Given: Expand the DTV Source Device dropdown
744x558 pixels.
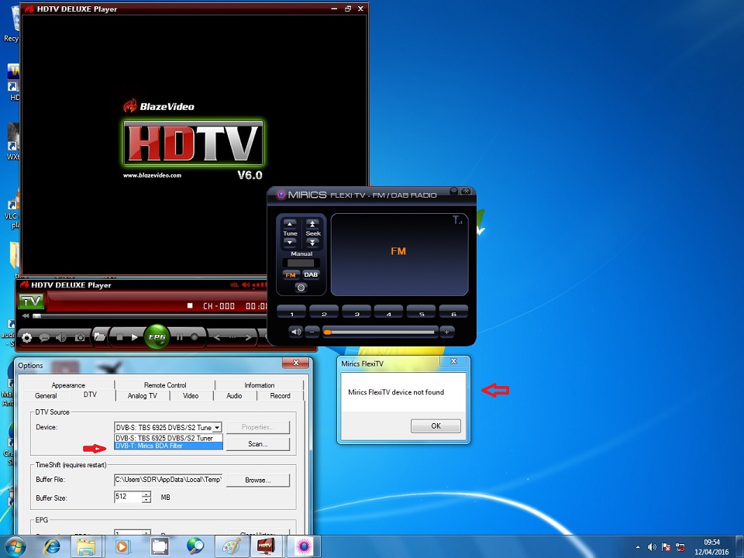Looking at the screenshot, I should click(217, 428).
